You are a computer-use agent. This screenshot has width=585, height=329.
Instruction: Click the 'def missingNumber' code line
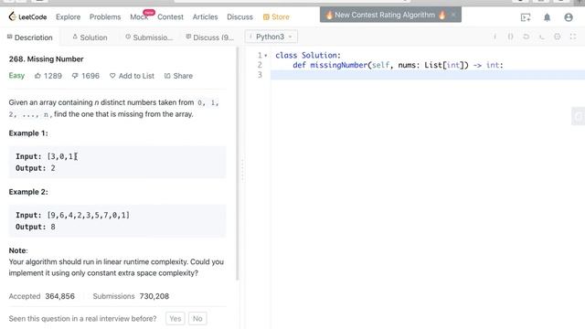coord(399,65)
